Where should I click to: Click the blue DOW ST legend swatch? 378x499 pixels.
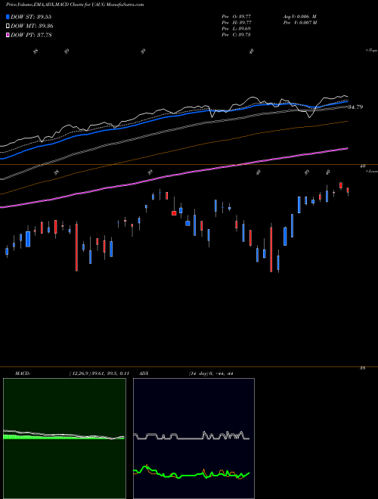(8, 17)
